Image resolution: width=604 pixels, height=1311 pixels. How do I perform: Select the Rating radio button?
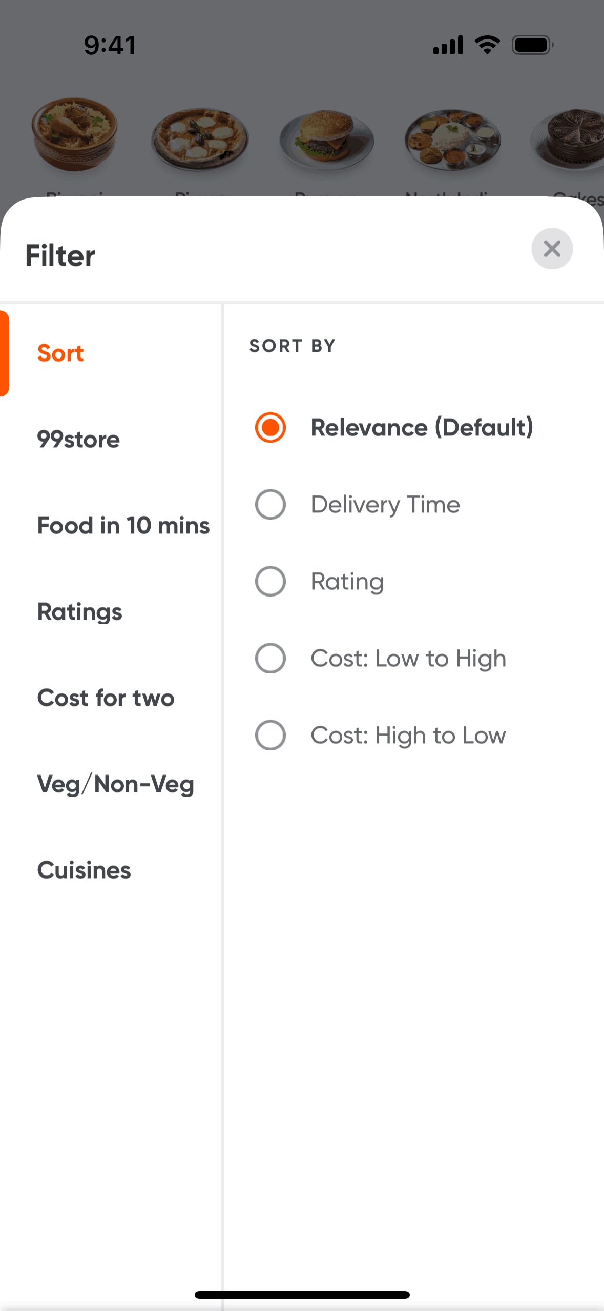[270, 581]
